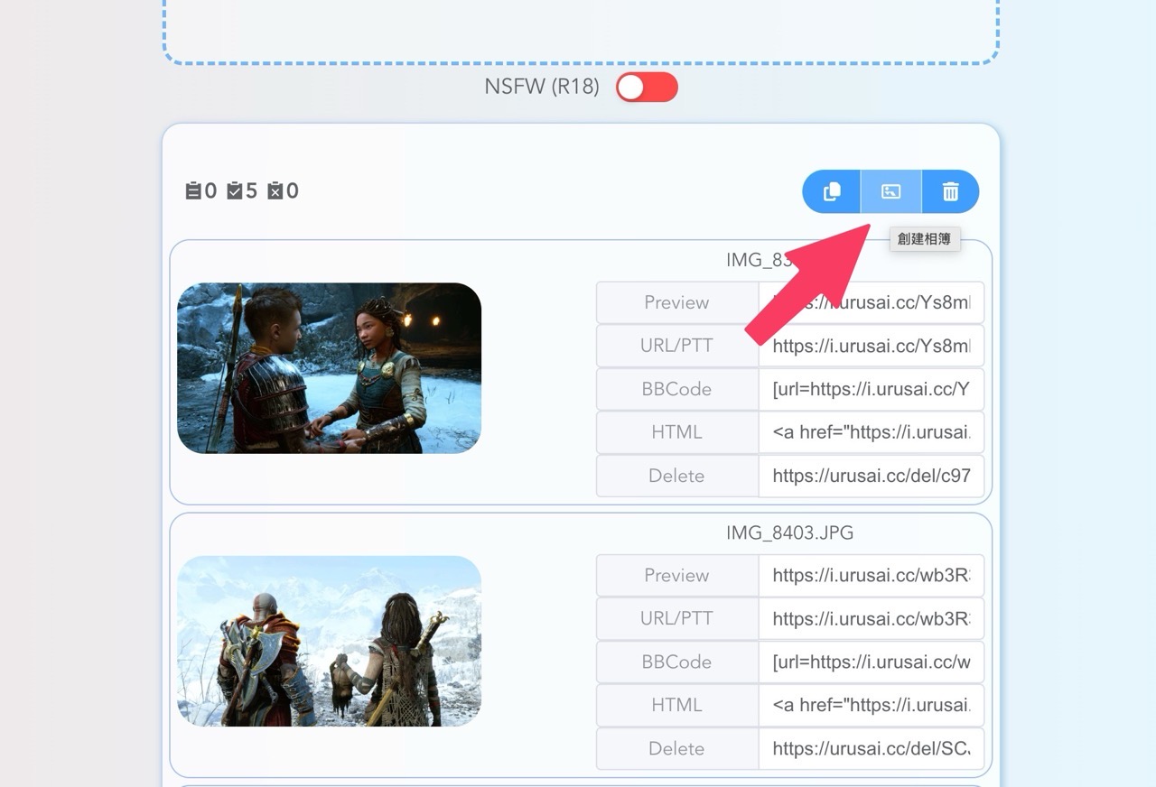Click the create album icon

[x=891, y=191]
